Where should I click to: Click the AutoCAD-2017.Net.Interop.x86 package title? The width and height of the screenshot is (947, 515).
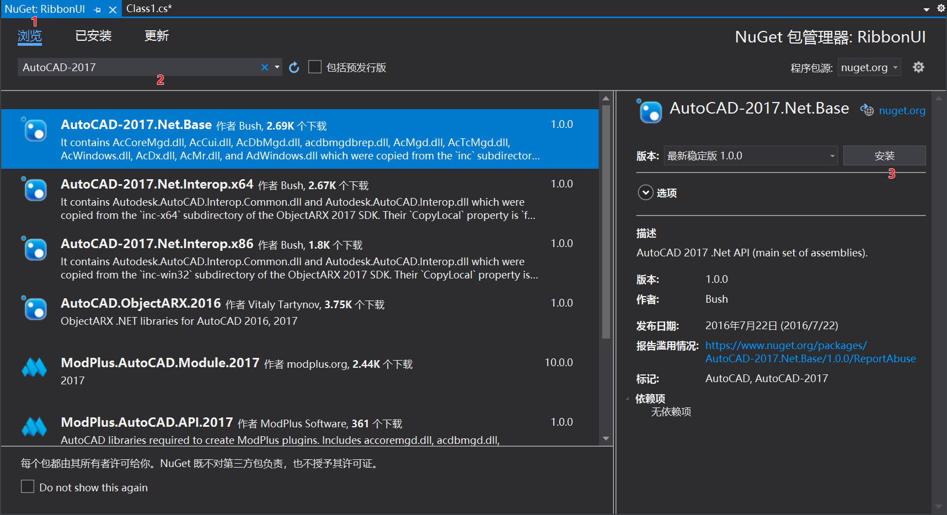pyautogui.click(x=157, y=244)
